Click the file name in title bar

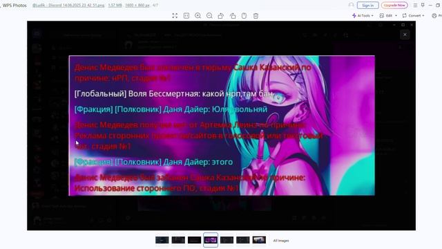68,6
